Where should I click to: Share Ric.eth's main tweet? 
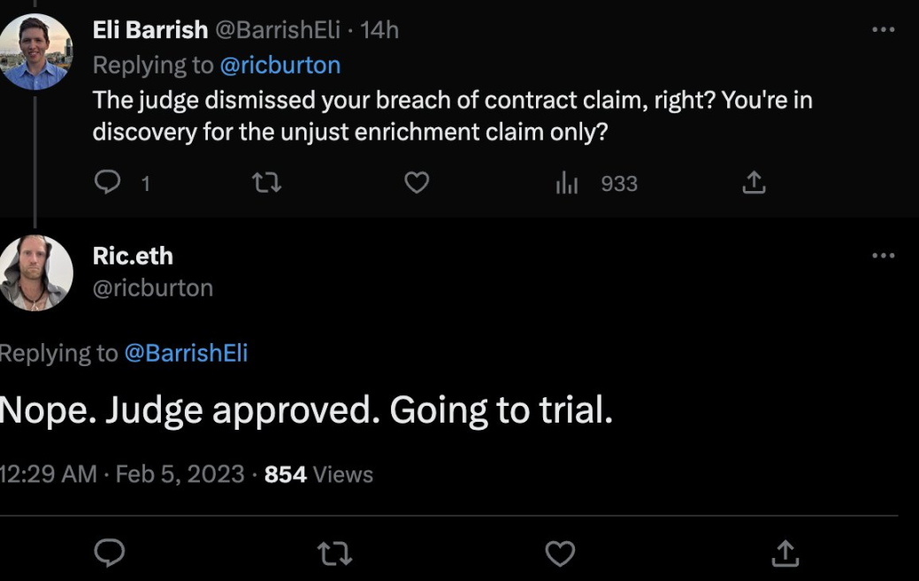[785, 554]
